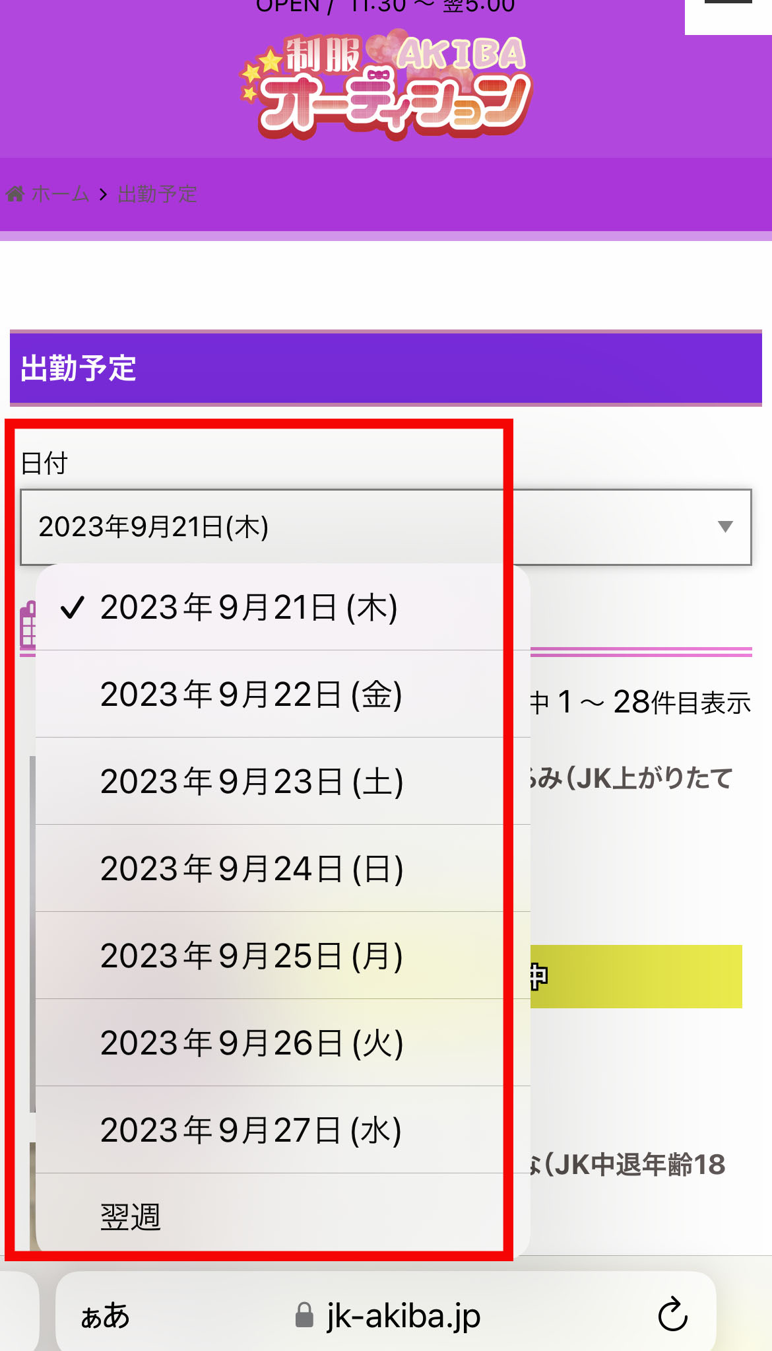Select 2023年9月26日(火) option
This screenshot has width=772, height=1351.
point(283,1043)
